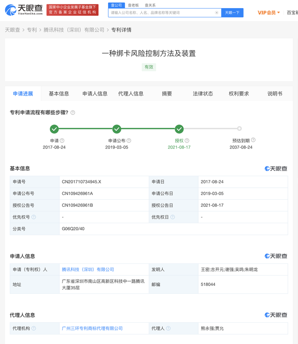Click application number CN201710734945.X
Image resolution: width=298 pixels, height=344 pixels.
[81, 182]
